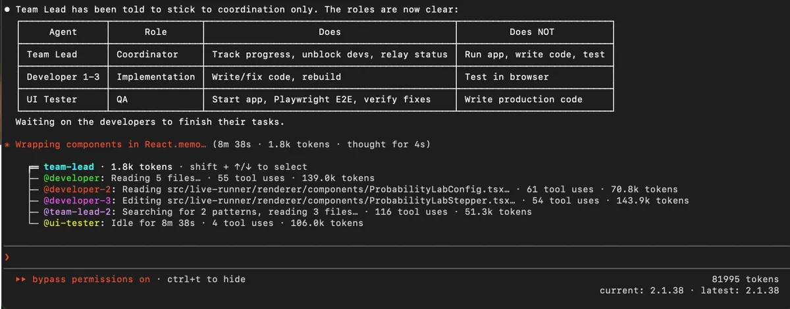Click the white bullet before Team Lead message
790x309 pixels.
tap(7, 10)
